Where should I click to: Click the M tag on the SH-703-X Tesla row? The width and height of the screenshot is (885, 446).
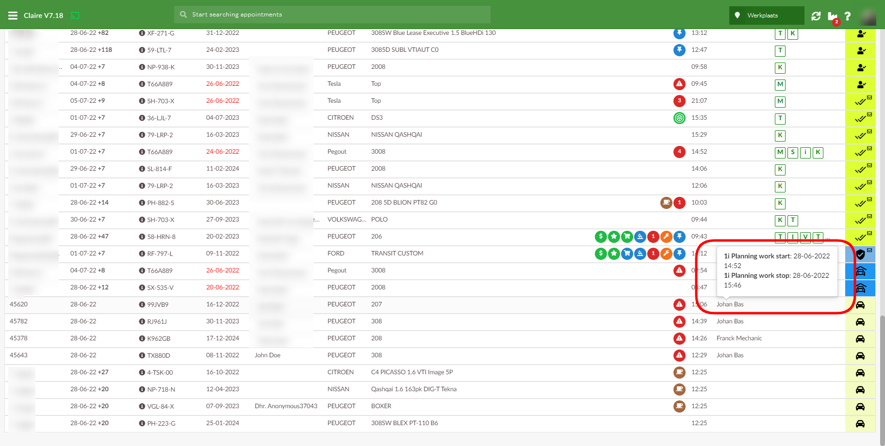[x=780, y=101]
